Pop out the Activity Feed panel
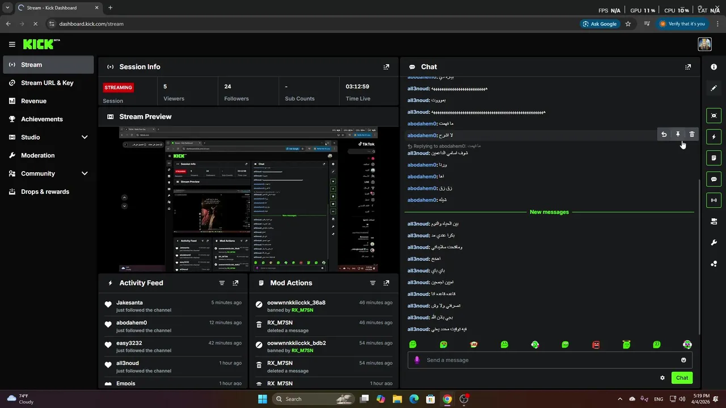 [235, 283]
